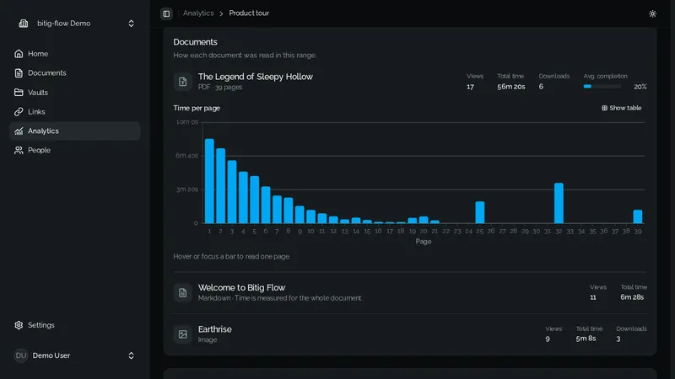Select the page 2 bar in chart
This screenshot has height=379, width=675.
click(x=220, y=186)
